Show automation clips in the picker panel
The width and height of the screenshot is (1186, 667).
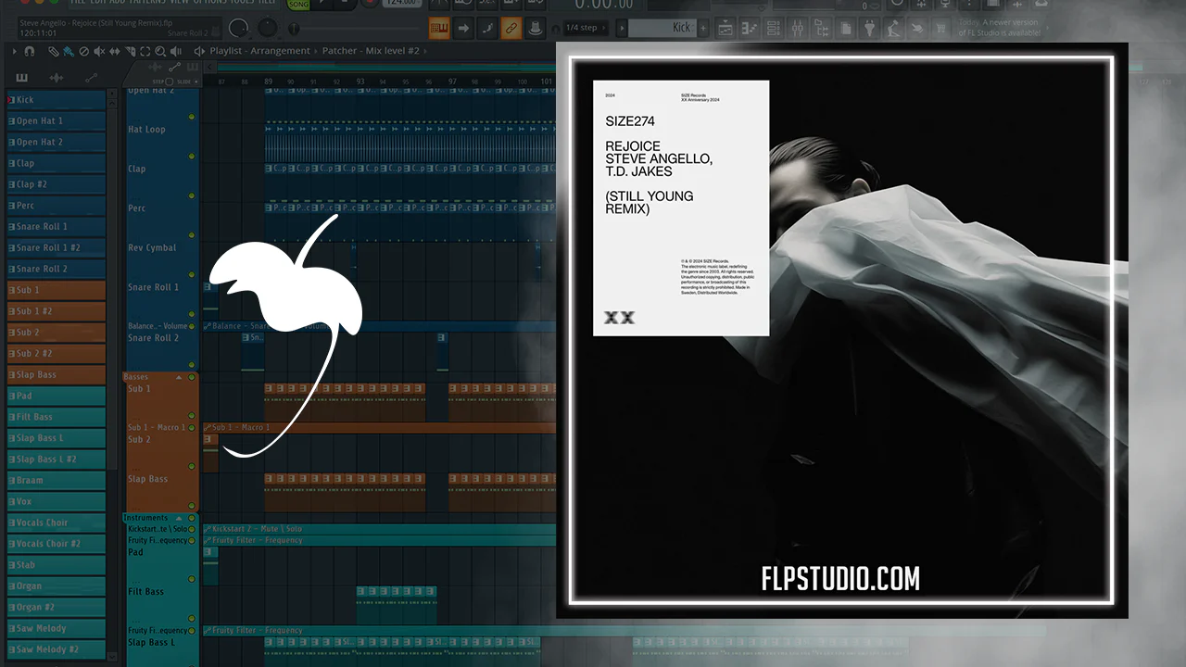[91, 78]
